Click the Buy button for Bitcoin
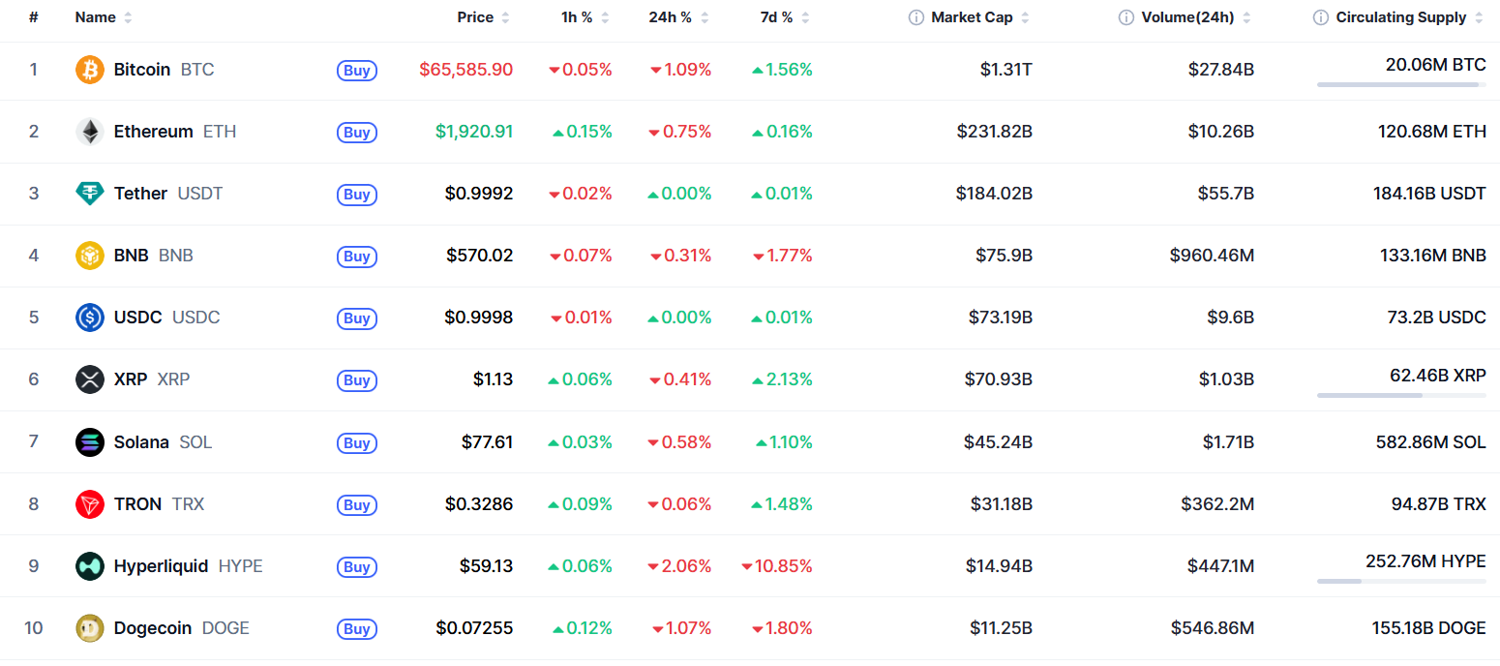This screenshot has height=666, width=1500. pyautogui.click(x=357, y=70)
